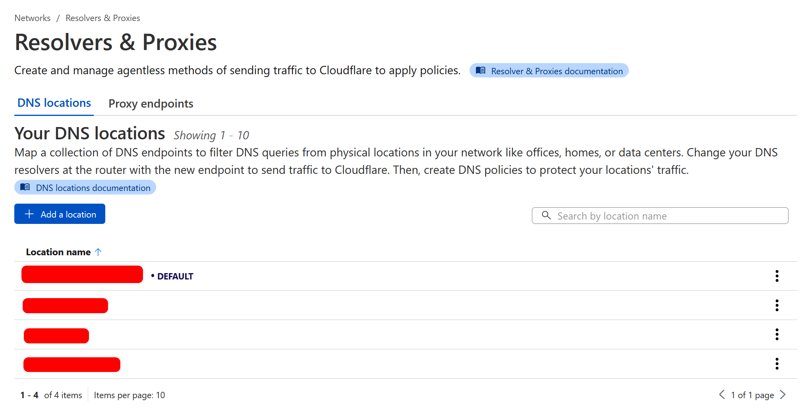Open the Items per page selector
The width and height of the screenshot is (806, 420).
tap(130, 395)
